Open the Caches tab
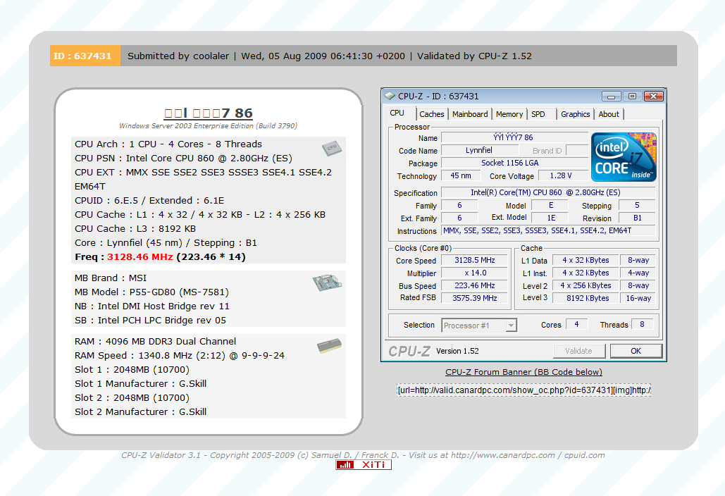 point(432,114)
